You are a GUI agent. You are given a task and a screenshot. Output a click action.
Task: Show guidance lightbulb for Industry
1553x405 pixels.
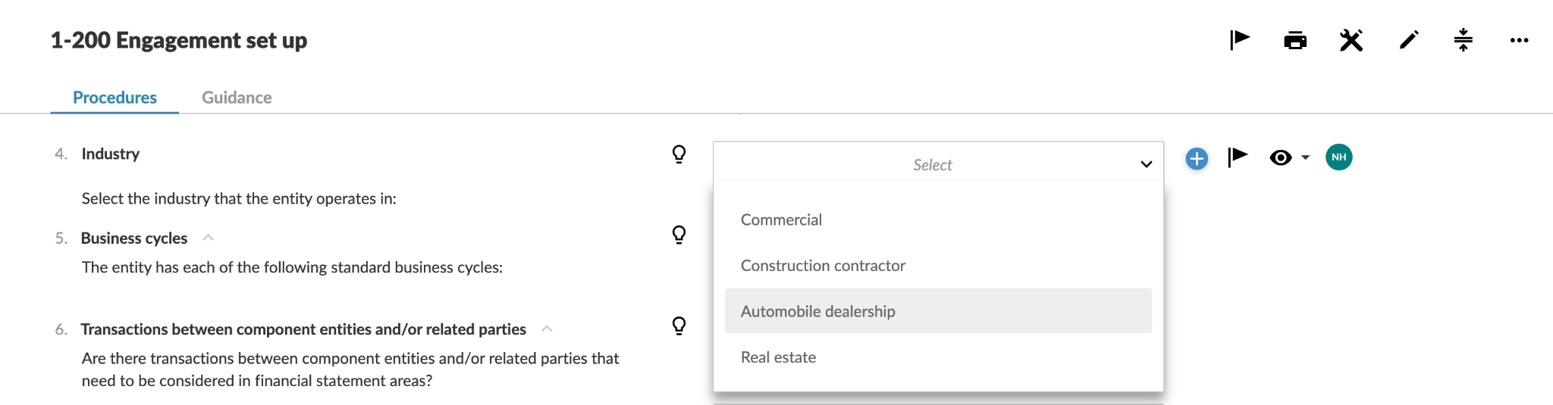[679, 154]
